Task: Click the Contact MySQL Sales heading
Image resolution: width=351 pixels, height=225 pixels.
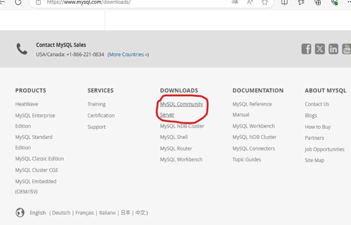Action: pos(61,45)
